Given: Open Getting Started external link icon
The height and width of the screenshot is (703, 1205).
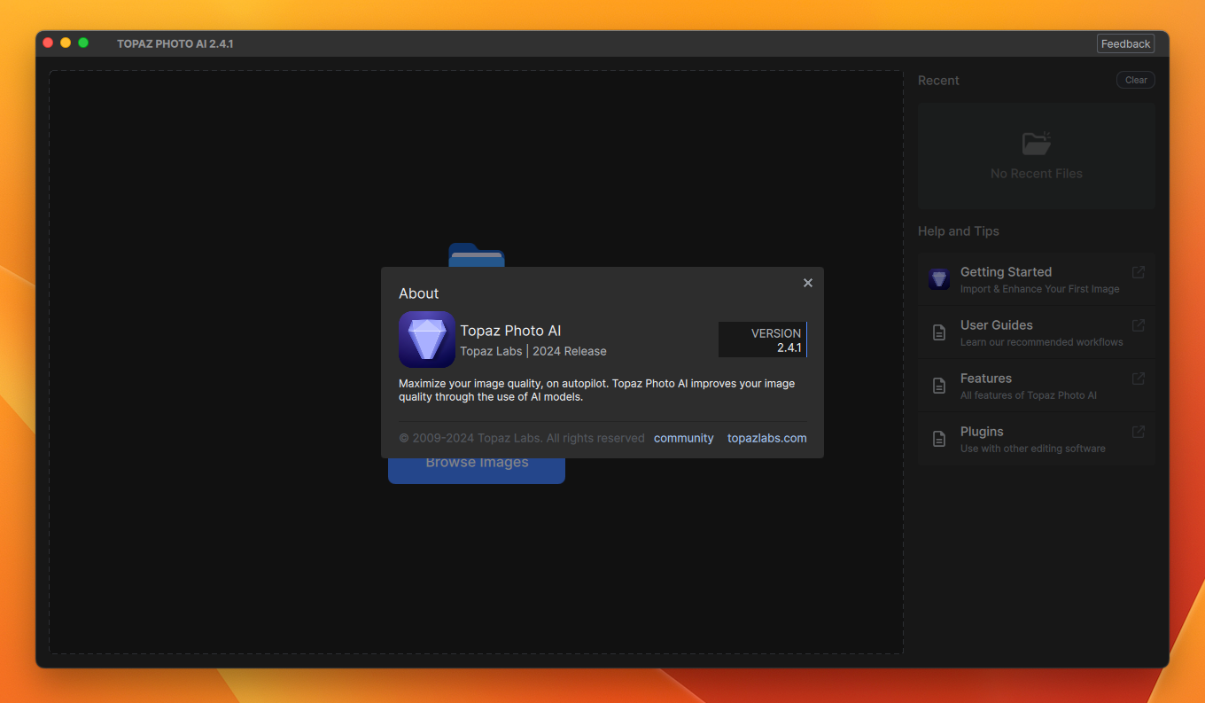Looking at the screenshot, I should click(1139, 272).
